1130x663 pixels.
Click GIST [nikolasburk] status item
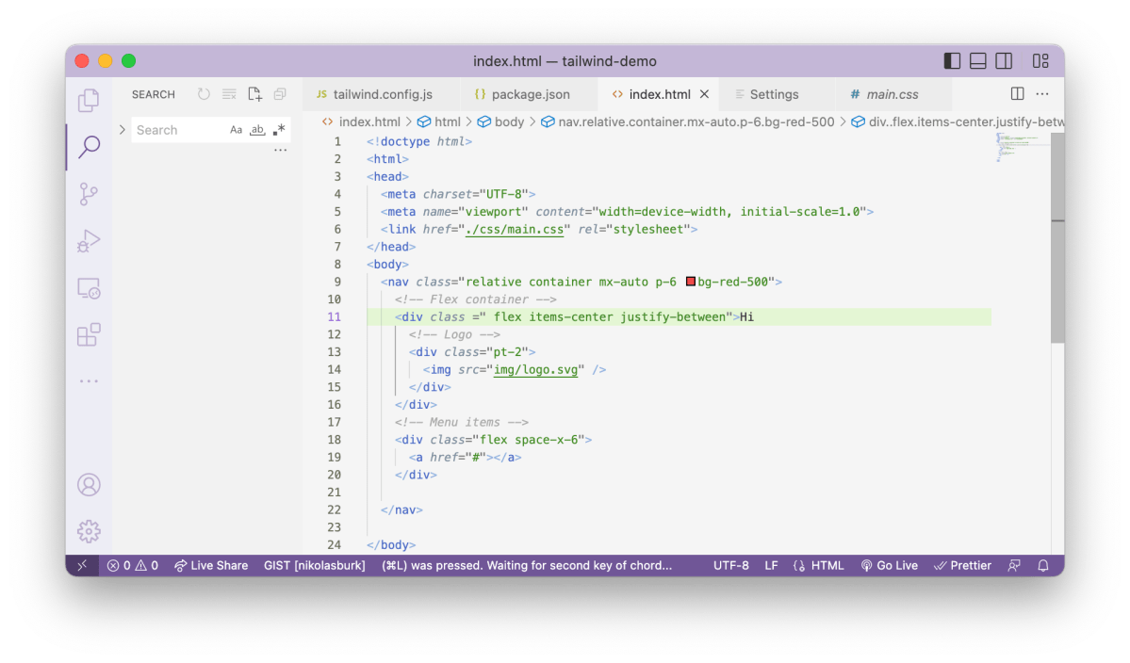(314, 566)
